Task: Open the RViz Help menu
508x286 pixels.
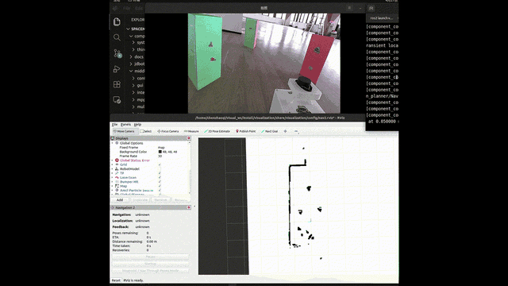Action: pyautogui.click(x=137, y=125)
